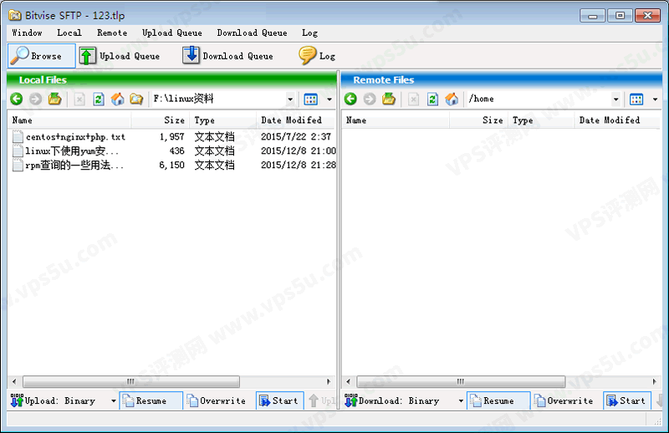Viewport: 669px width, 433px height.
Task: Click the Local Files horizontal scrollbar thumb
Action: click(131, 381)
